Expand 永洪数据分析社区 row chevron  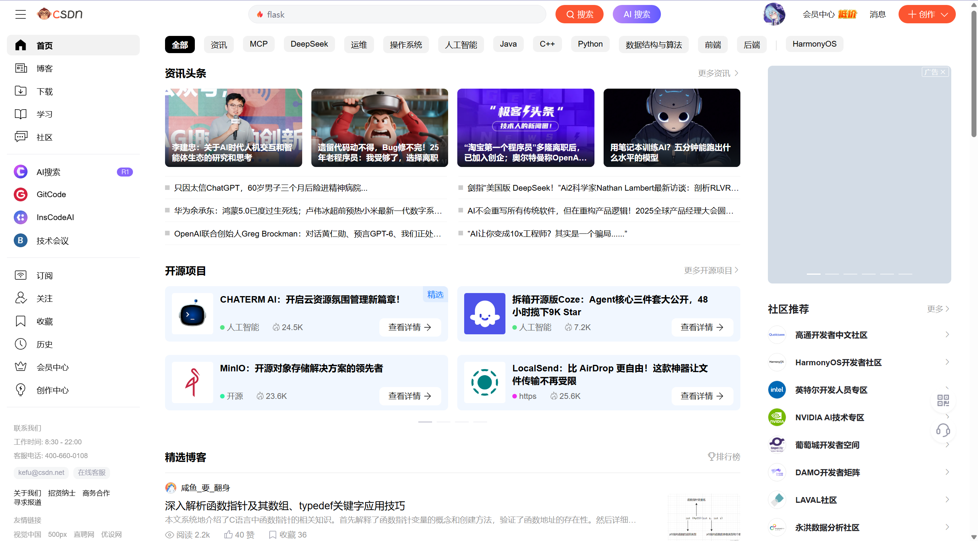click(x=947, y=527)
